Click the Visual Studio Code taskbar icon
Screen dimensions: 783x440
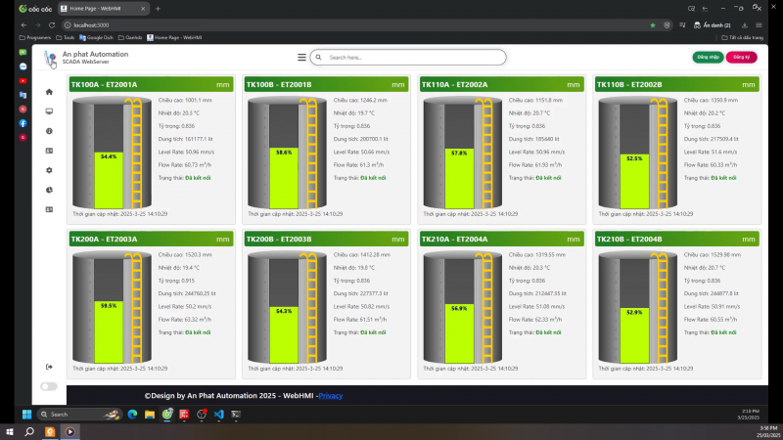pyautogui.click(x=218, y=415)
